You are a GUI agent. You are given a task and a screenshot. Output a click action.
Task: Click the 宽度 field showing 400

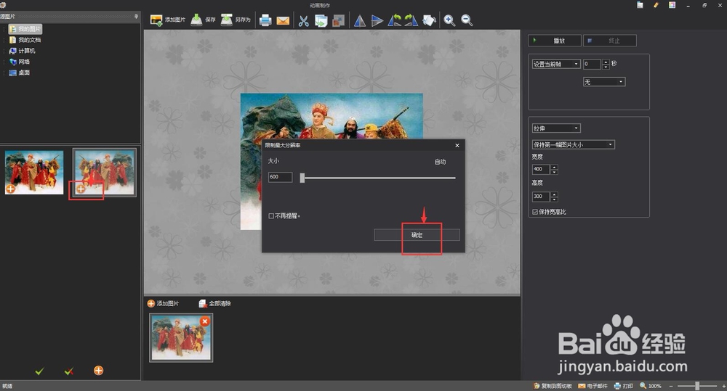[x=541, y=169]
